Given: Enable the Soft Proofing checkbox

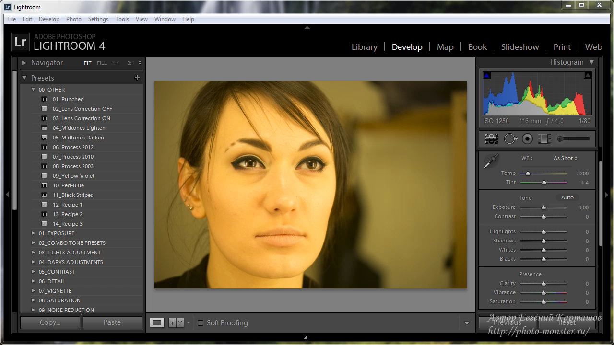Looking at the screenshot, I should (x=201, y=323).
